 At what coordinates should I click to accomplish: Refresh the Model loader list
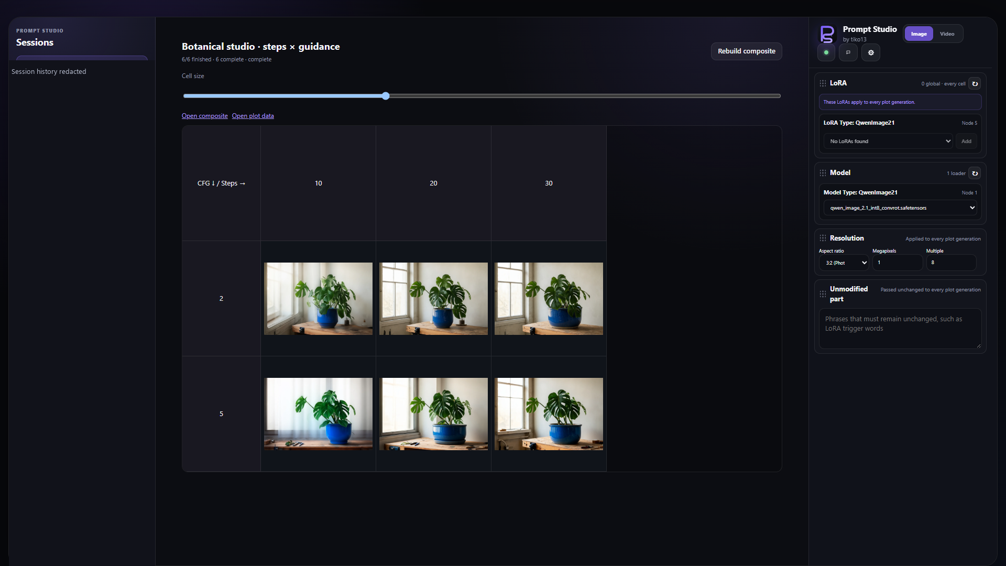tap(975, 173)
